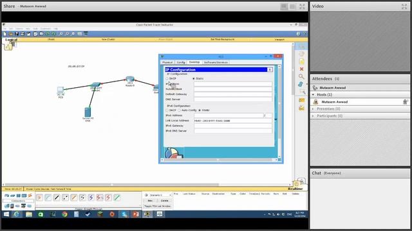Pick the console cable connection type
This screenshot has width=412, height=231.
coord(48,197)
